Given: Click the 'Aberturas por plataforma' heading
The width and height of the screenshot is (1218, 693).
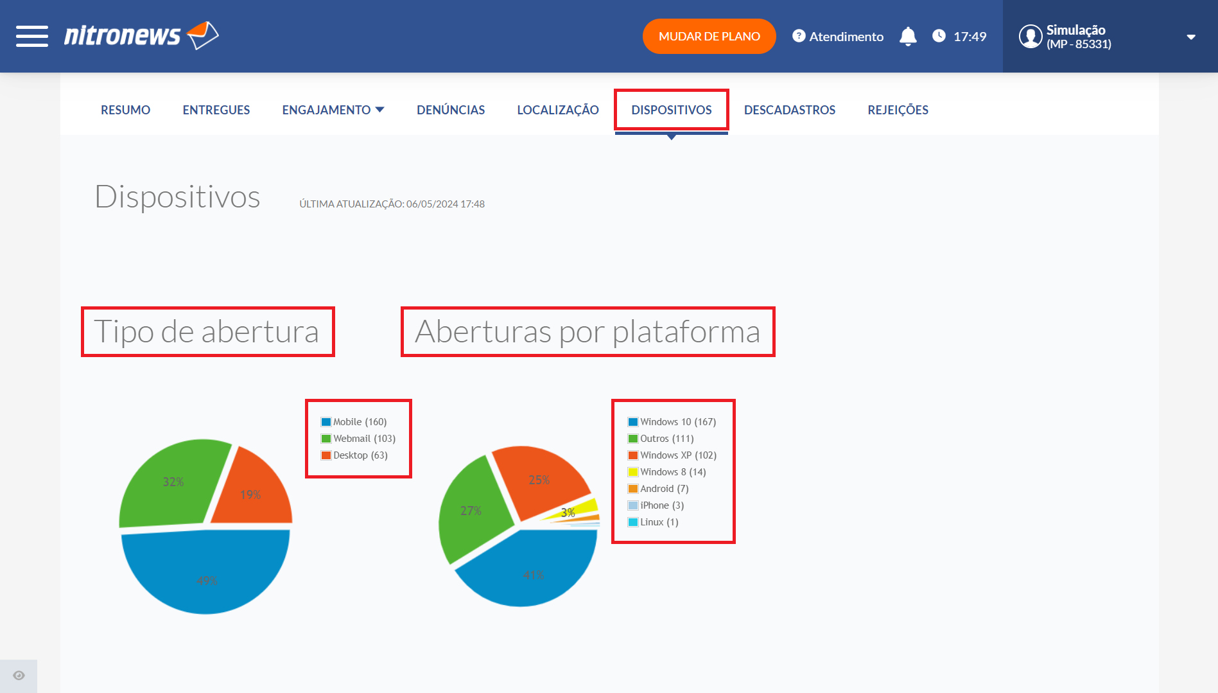Looking at the screenshot, I should (587, 331).
